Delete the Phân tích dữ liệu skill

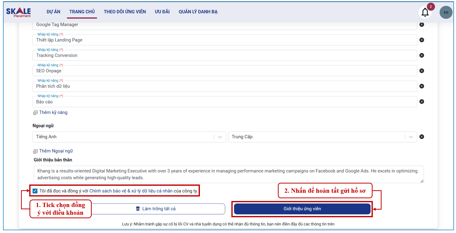(422, 86)
